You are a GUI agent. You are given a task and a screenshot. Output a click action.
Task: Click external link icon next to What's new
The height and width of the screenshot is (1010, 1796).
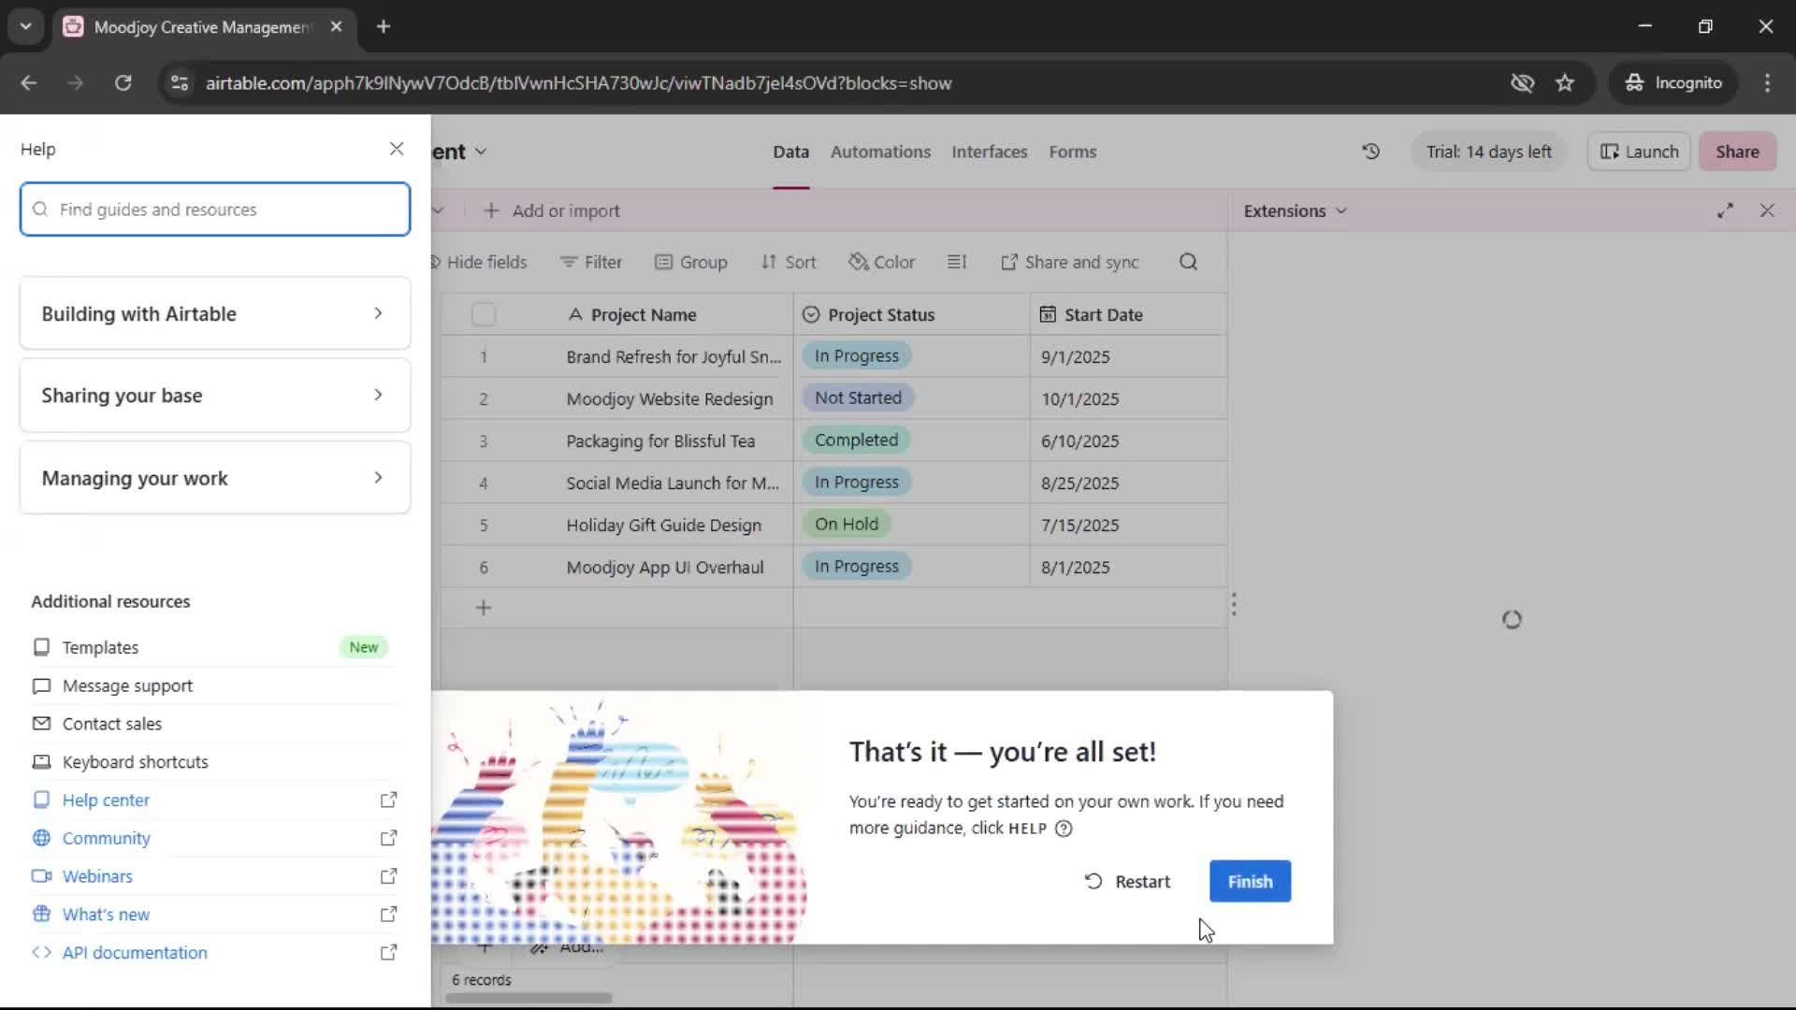(x=388, y=915)
